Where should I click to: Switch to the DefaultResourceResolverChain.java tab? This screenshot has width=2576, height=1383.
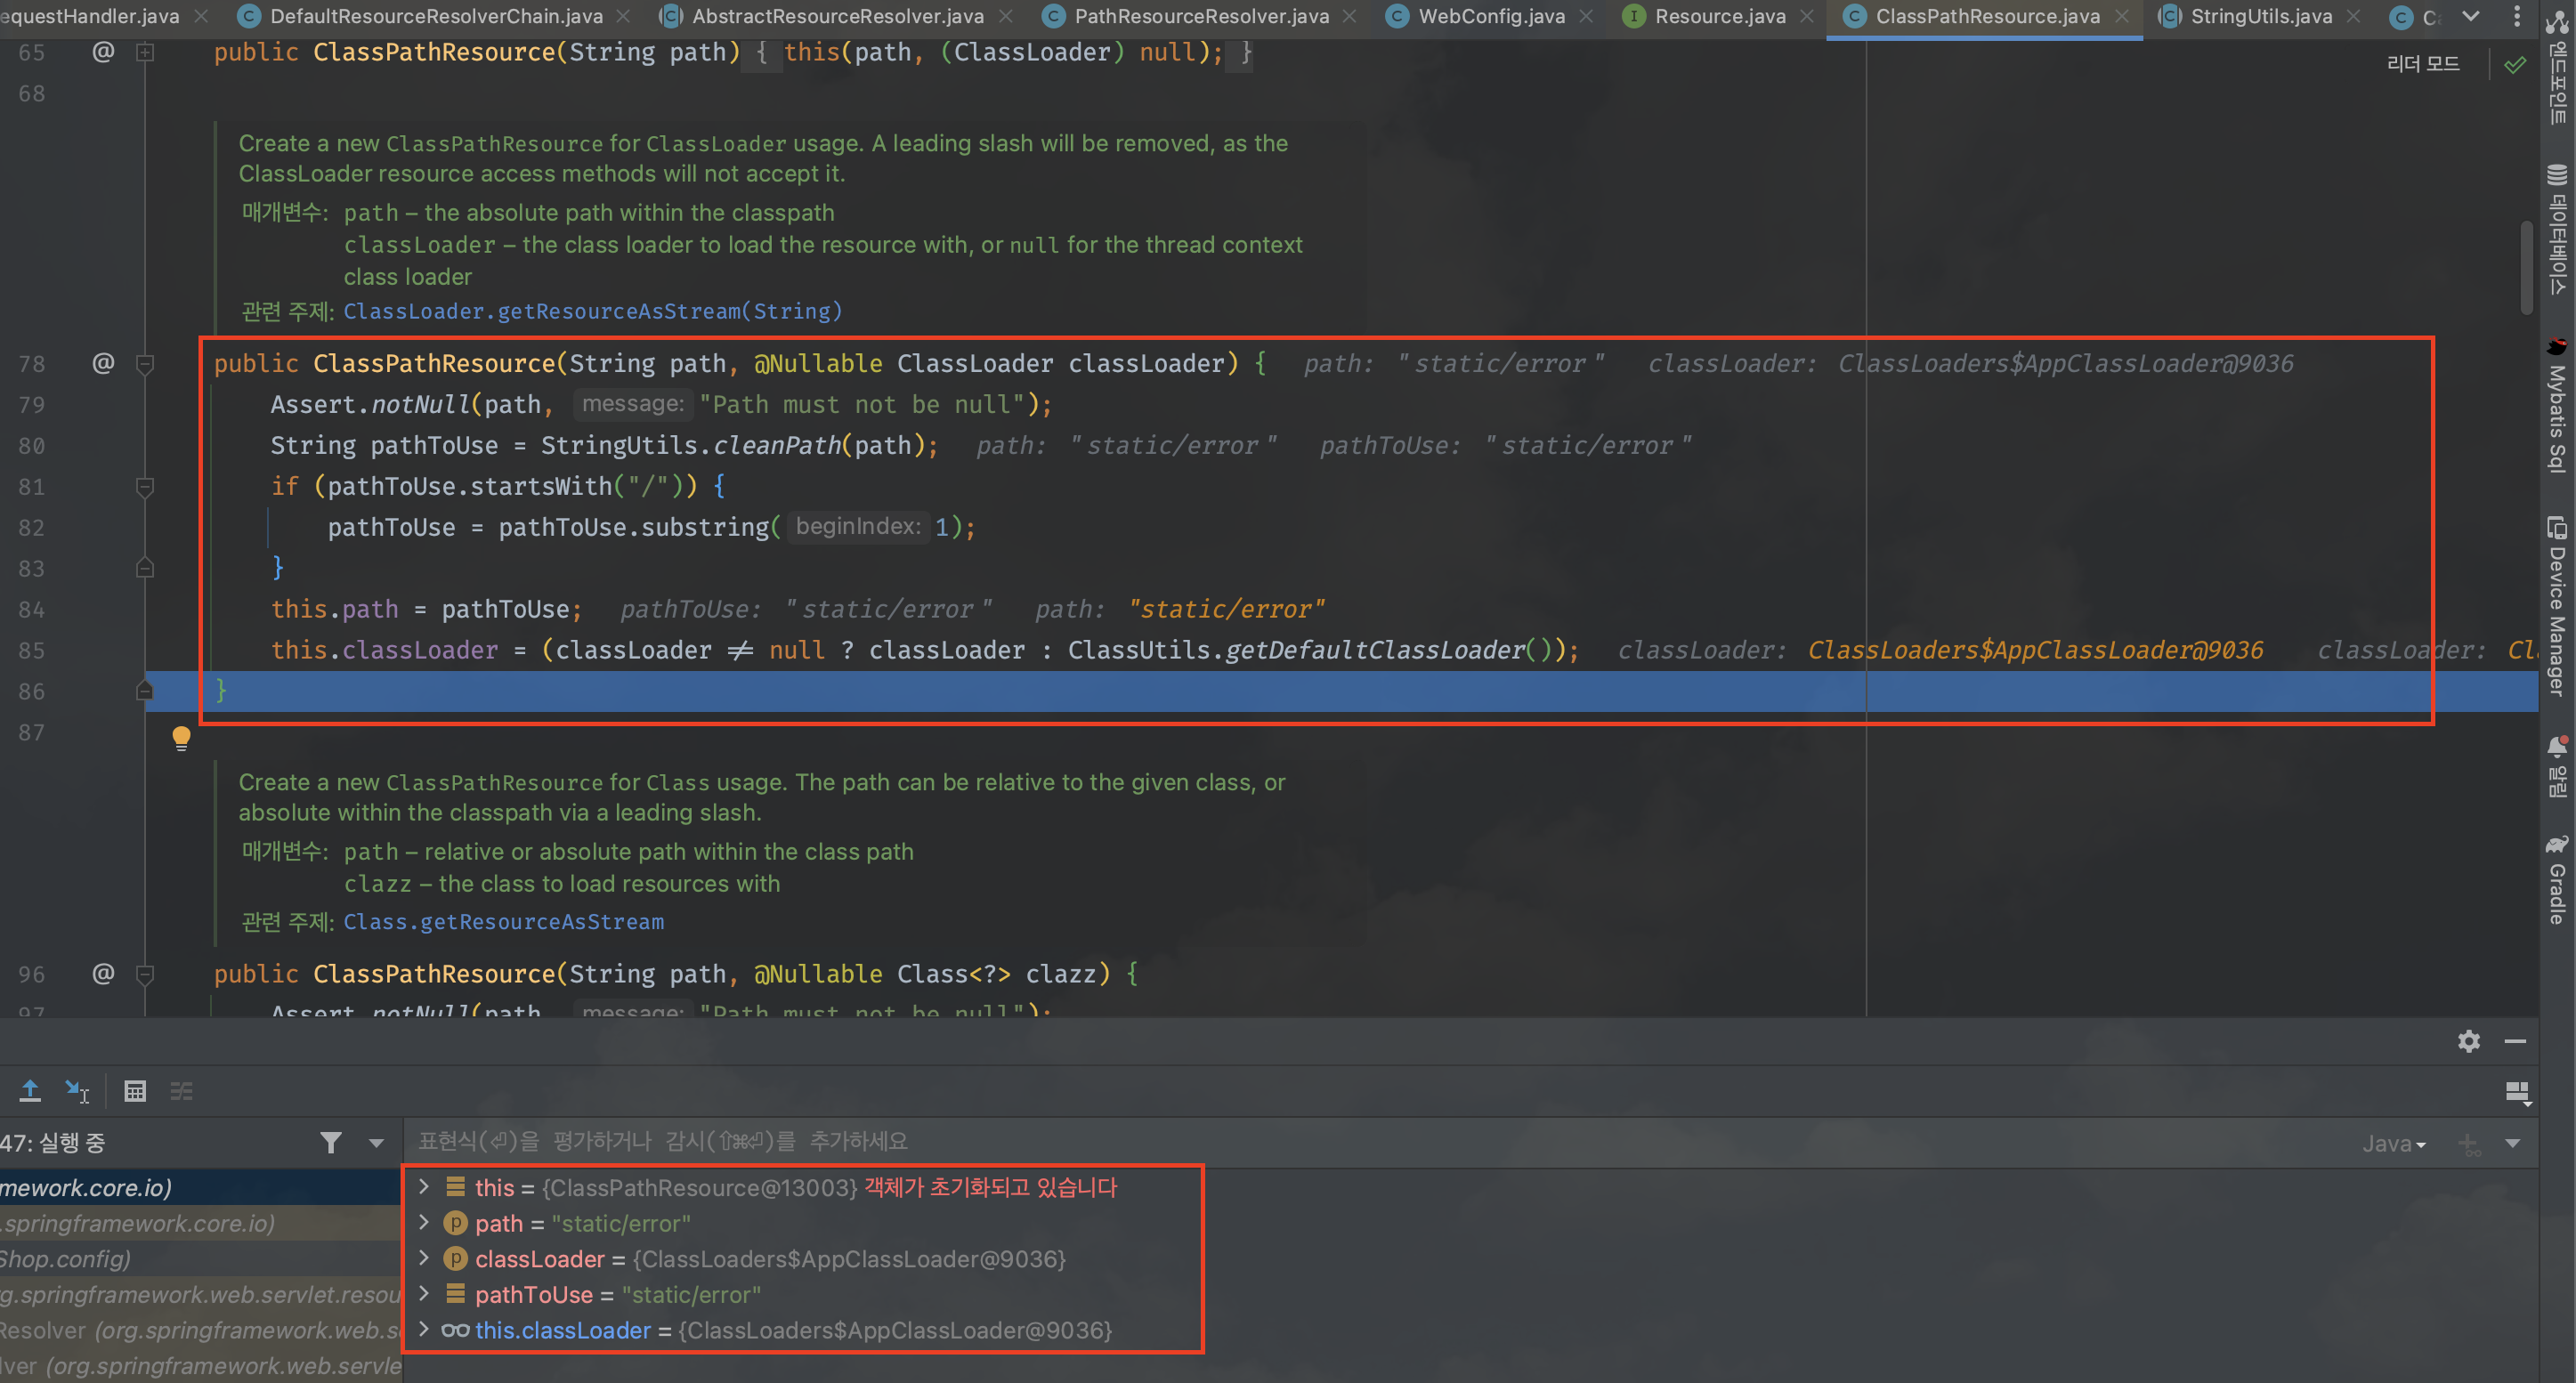(x=435, y=16)
